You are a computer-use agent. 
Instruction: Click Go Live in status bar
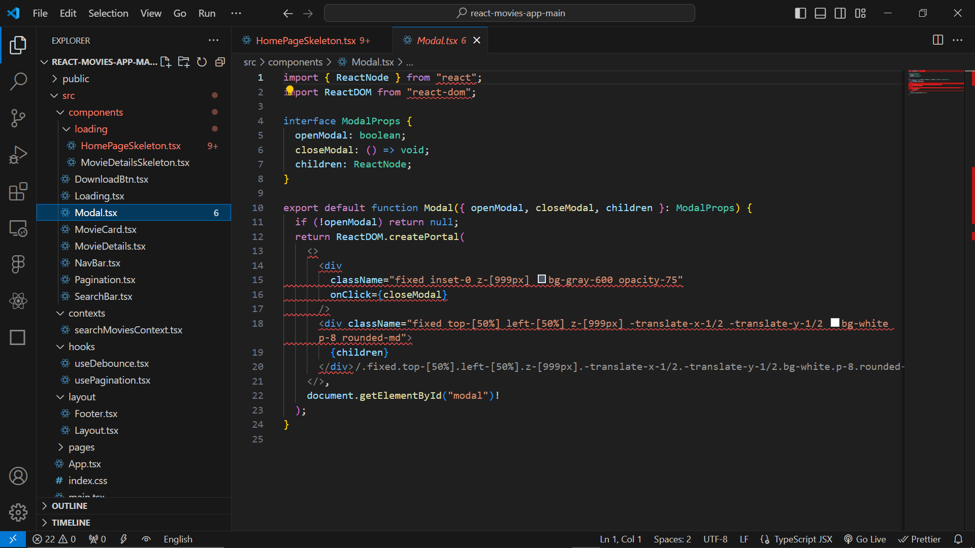[865, 539]
